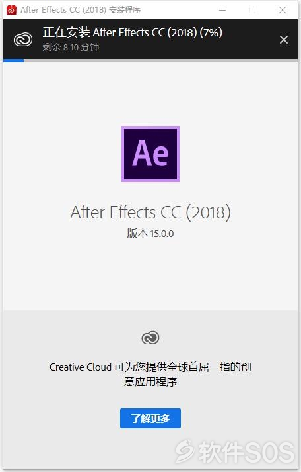The image size is (301, 472).
Task: Click the red Adobe installer icon in title bar
Action: click(11, 10)
